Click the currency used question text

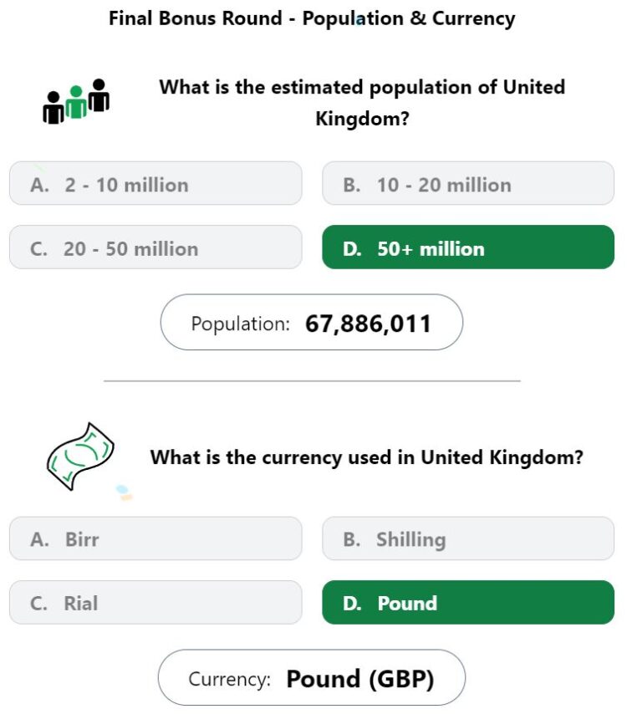(366, 457)
